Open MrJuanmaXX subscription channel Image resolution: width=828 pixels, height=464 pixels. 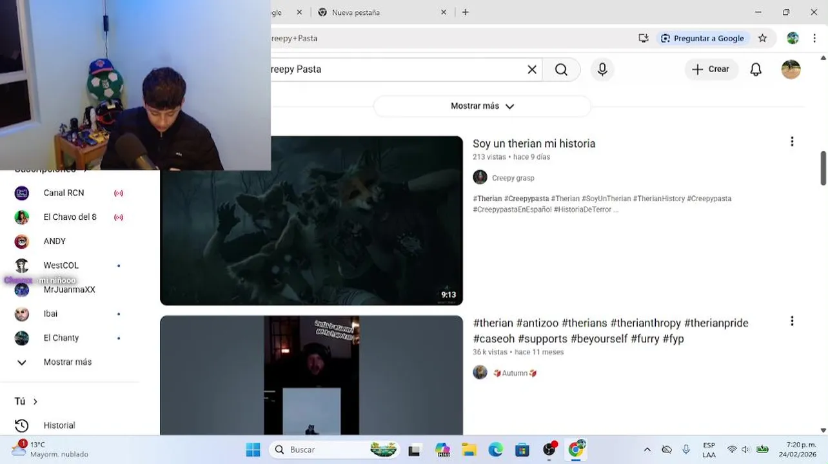coord(70,289)
